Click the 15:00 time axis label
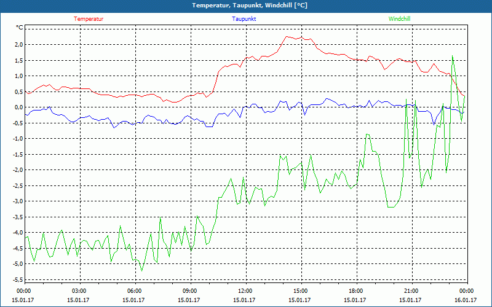 point(300,291)
